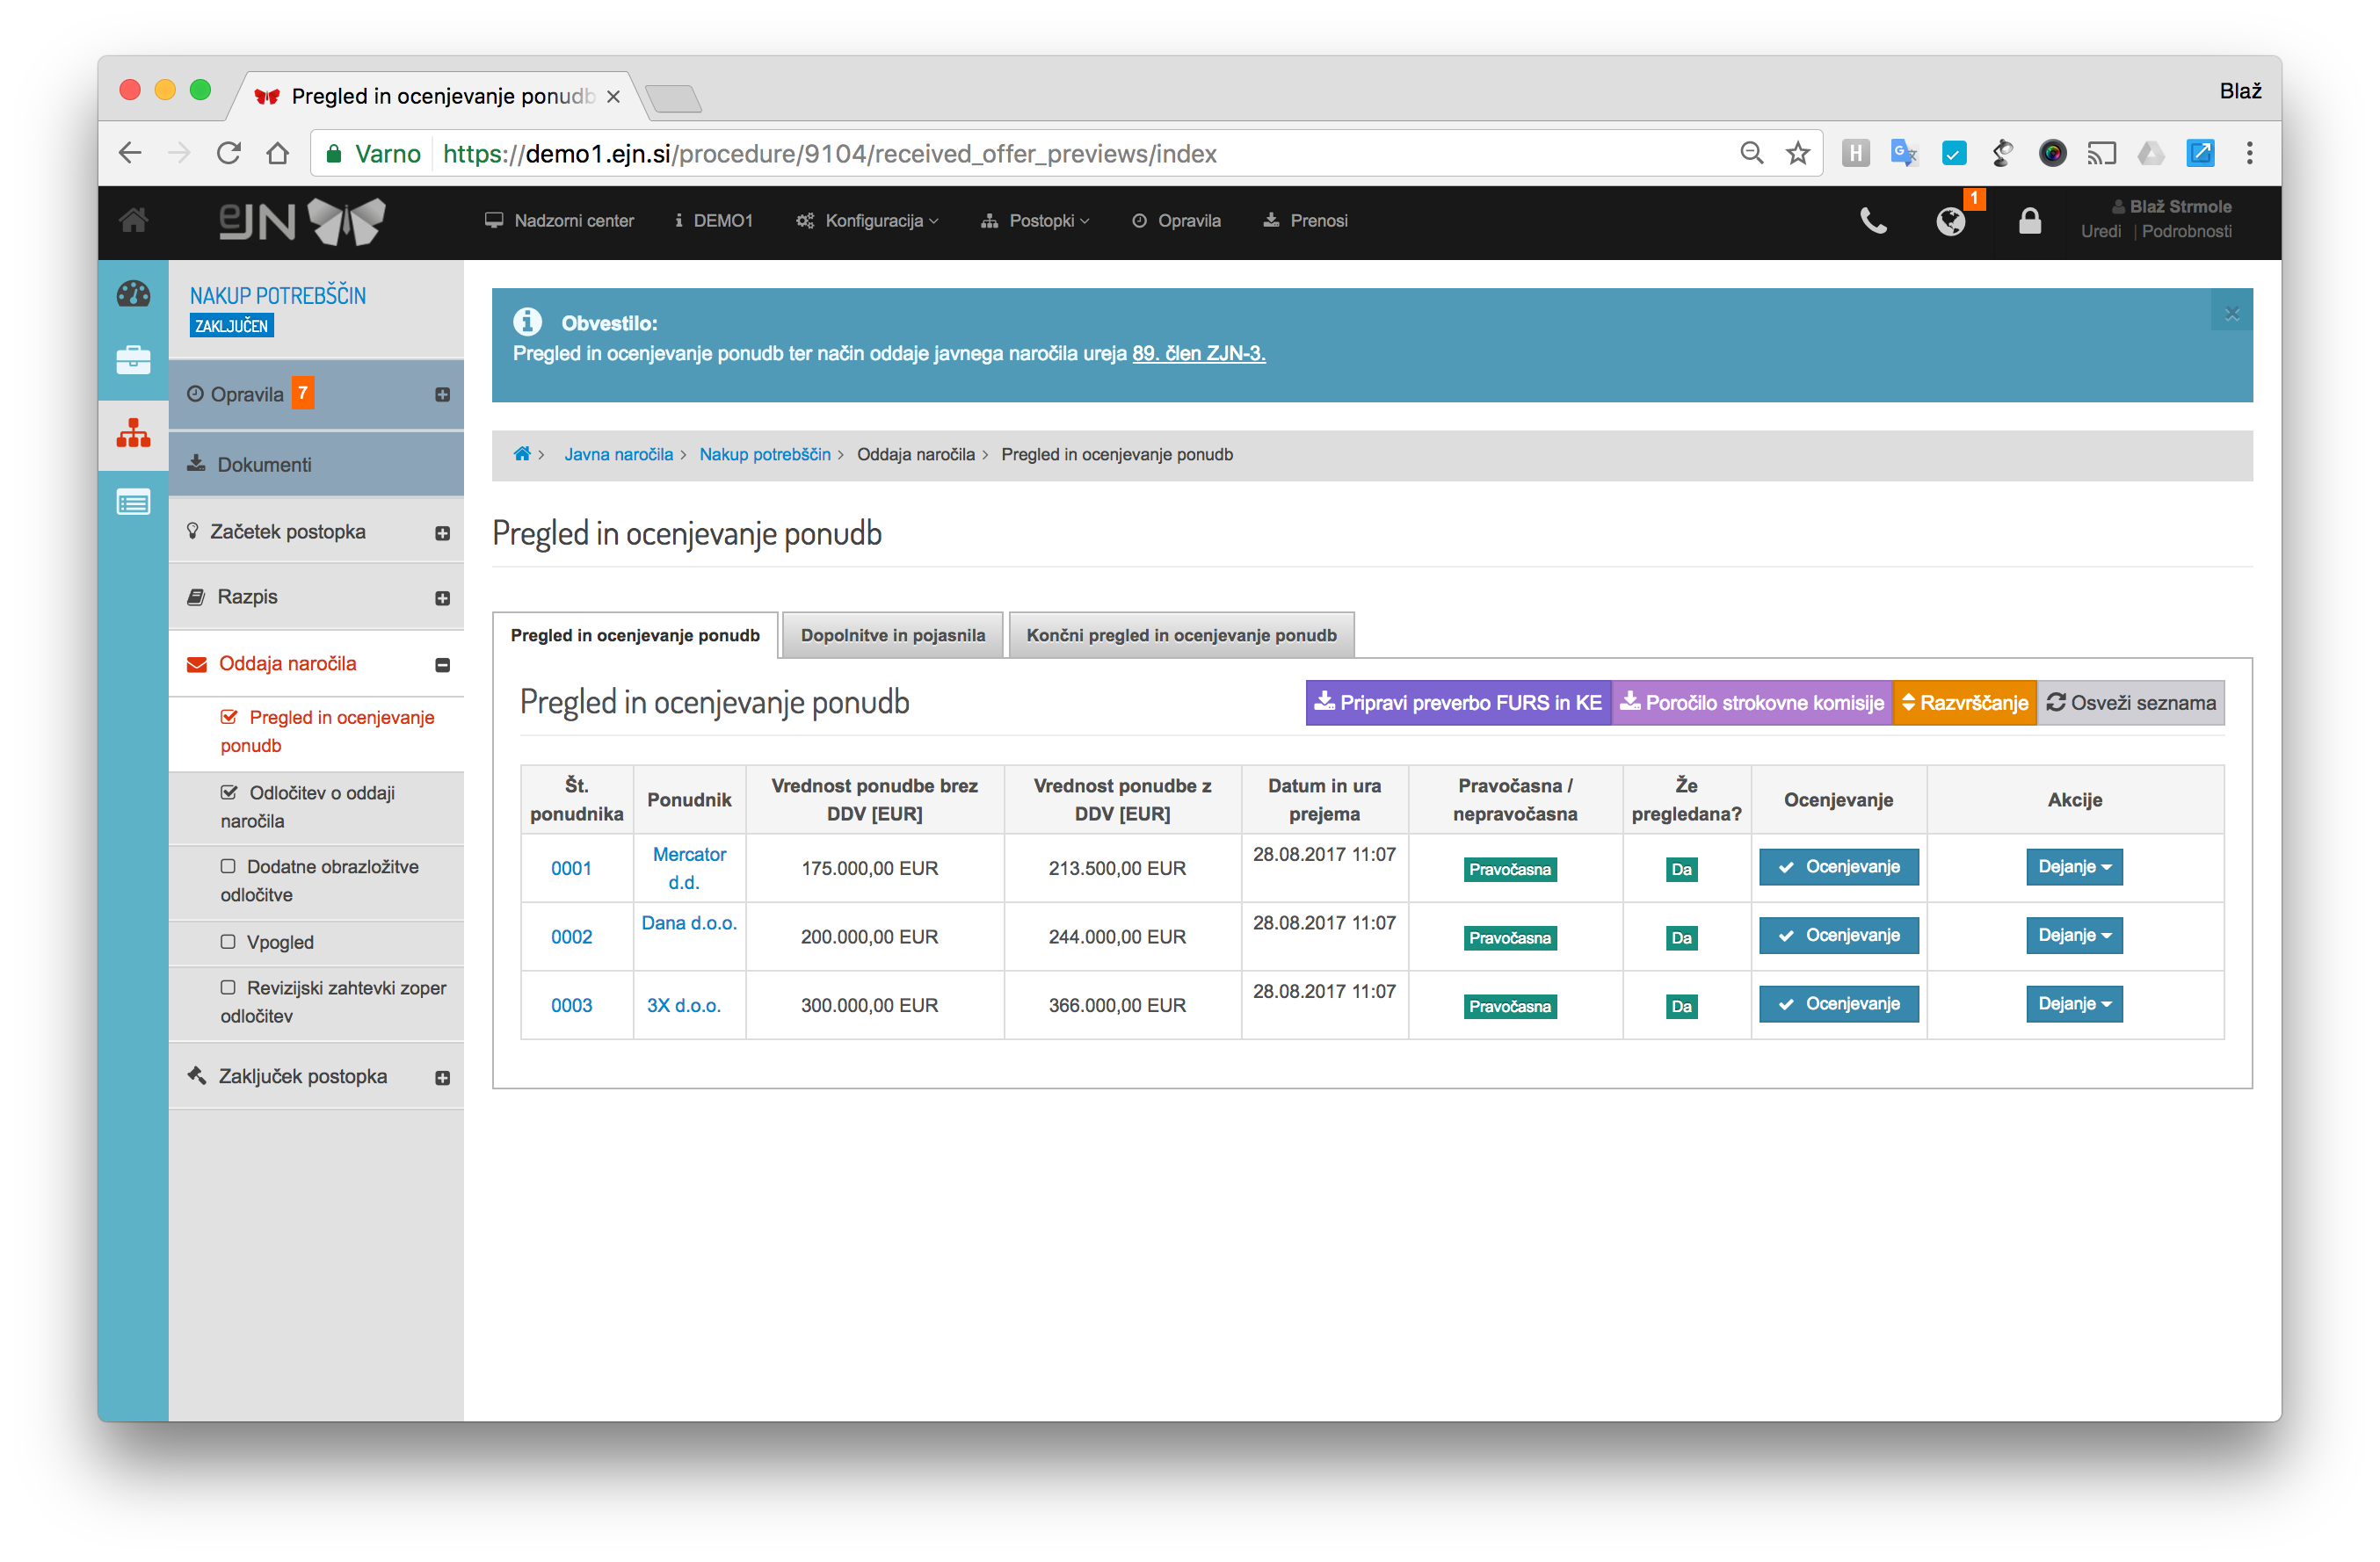Open the 89. člen ZJN-3 link
The height and width of the screenshot is (1562, 2380).
(1198, 353)
